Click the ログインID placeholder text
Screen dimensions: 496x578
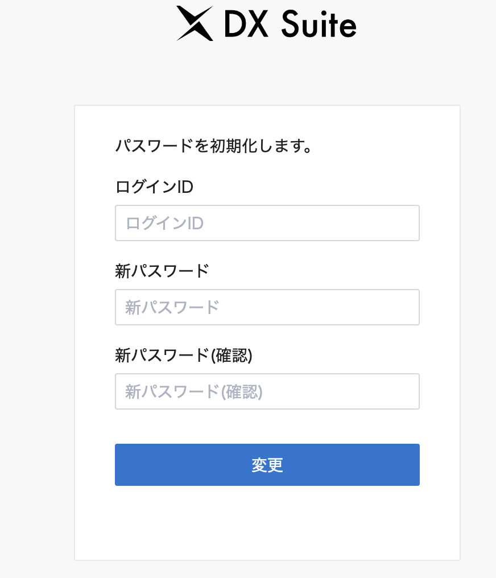(163, 223)
